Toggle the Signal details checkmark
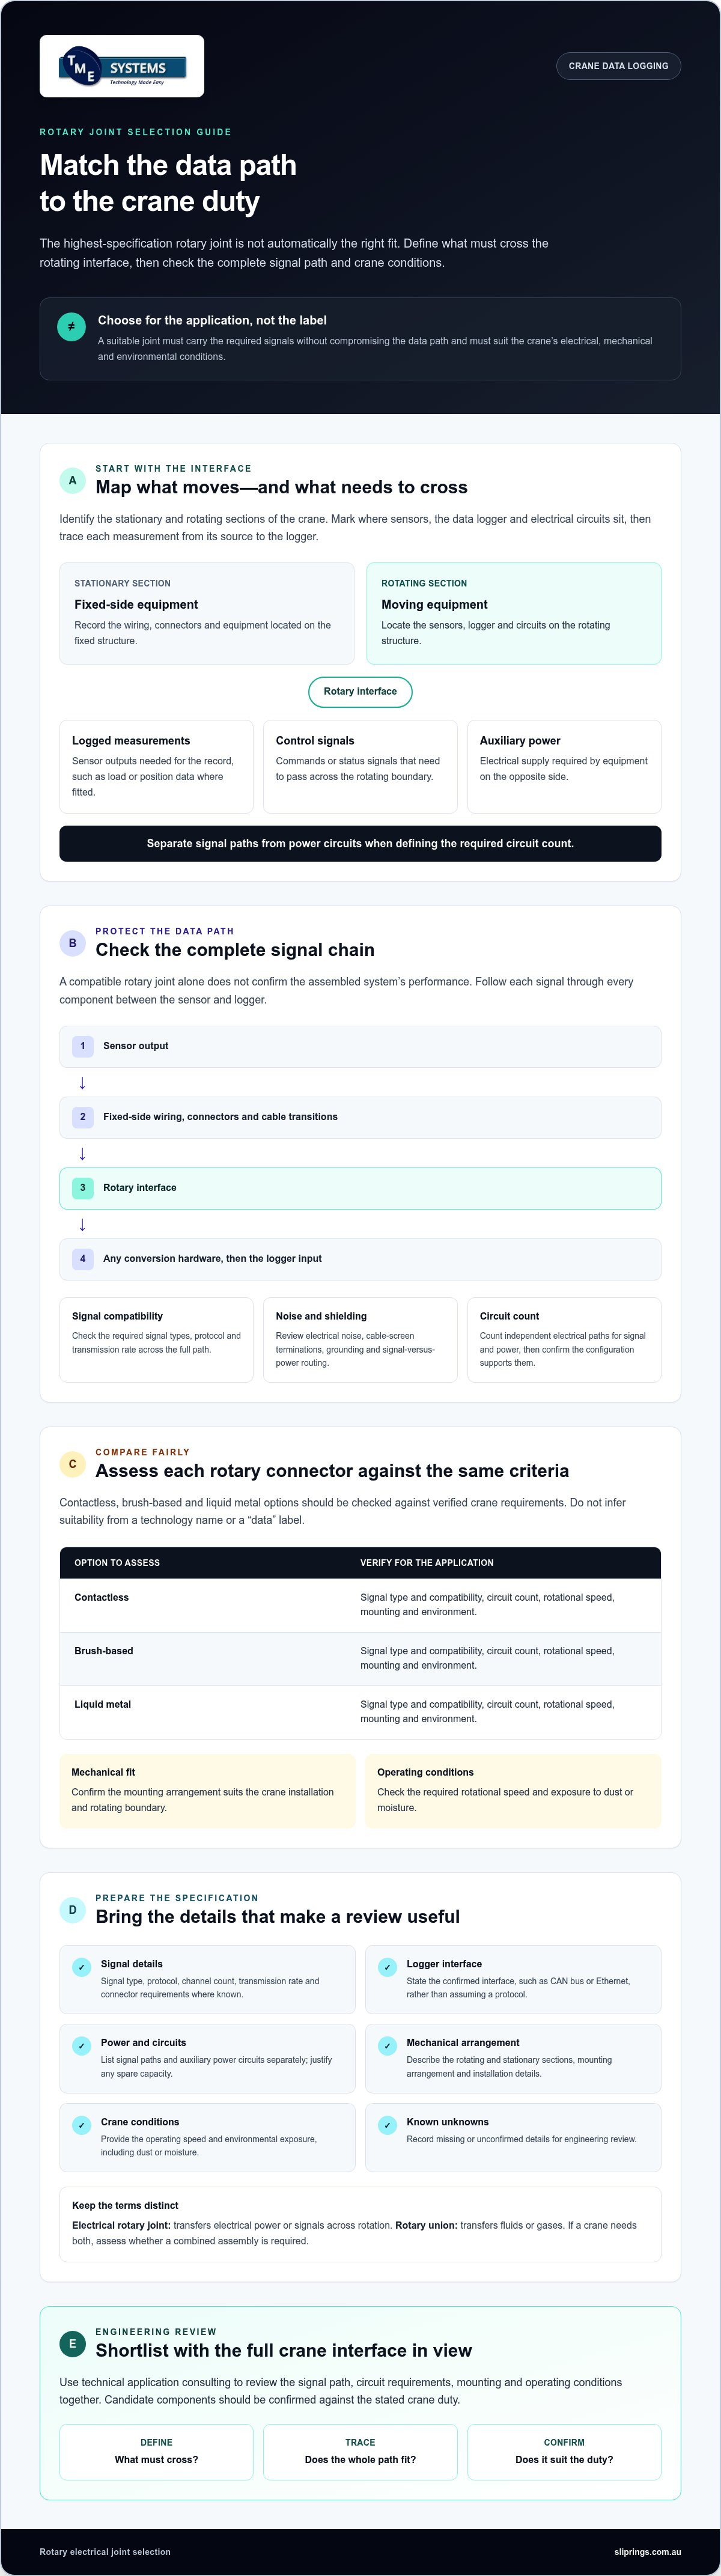The image size is (721, 2576). (82, 1968)
